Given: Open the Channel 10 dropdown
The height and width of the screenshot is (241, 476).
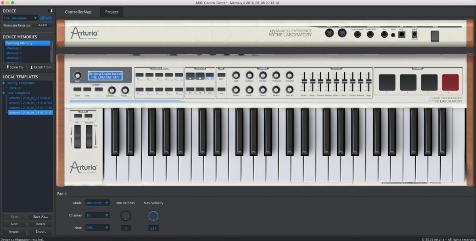Looking at the screenshot, I should pyautogui.click(x=98, y=215).
